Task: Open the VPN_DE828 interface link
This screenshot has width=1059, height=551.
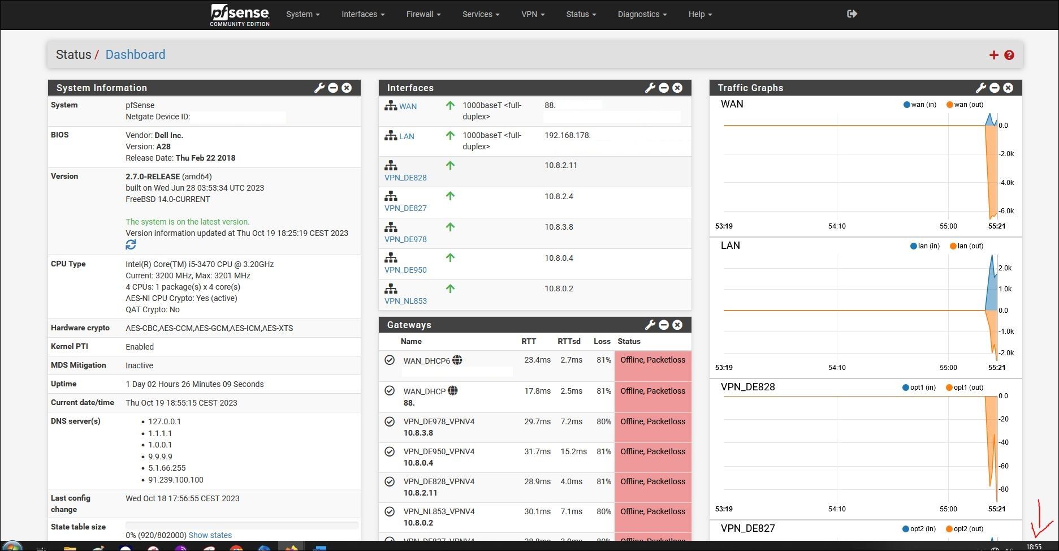Action: (405, 178)
